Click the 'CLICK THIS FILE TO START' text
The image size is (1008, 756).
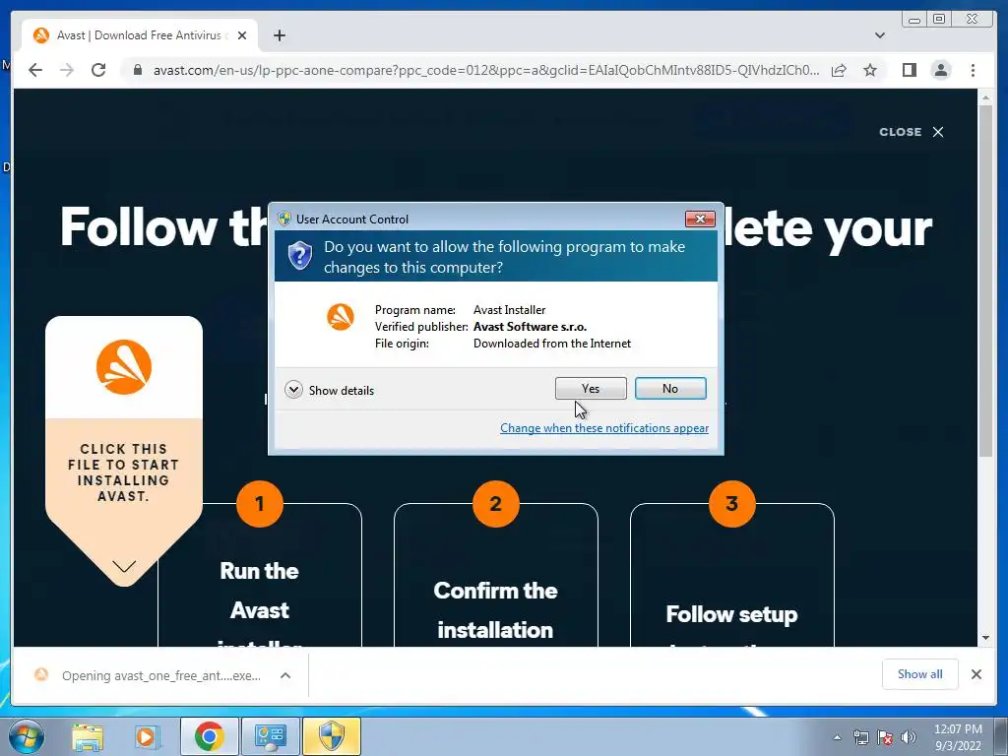coord(123,457)
